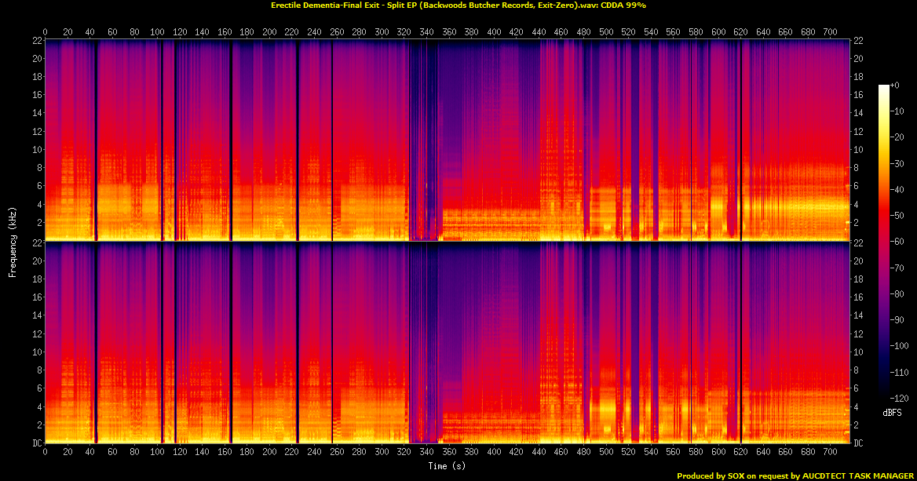This screenshot has height=481, width=917.
Task: Click the spectrogram title text at top
Action: pyautogui.click(x=458, y=5)
